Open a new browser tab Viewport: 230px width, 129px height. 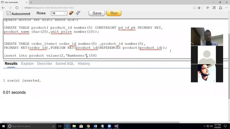(31, 3)
